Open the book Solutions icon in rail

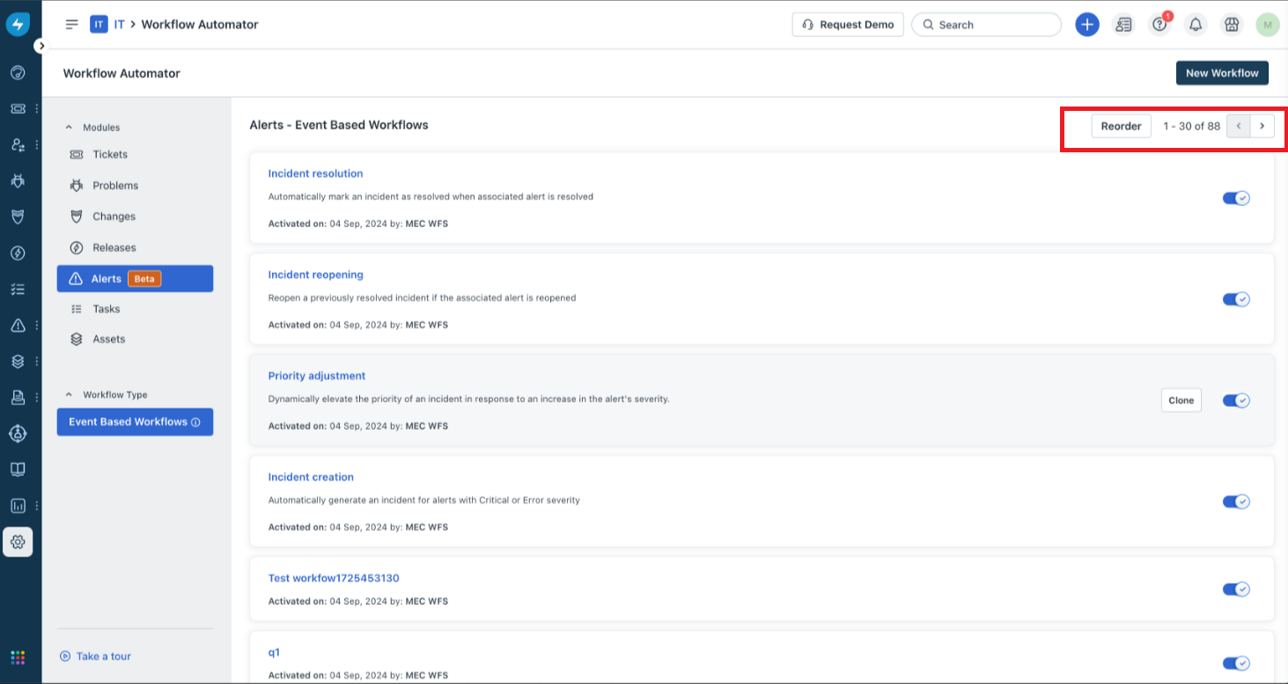pyautogui.click(x=18, y=469)
